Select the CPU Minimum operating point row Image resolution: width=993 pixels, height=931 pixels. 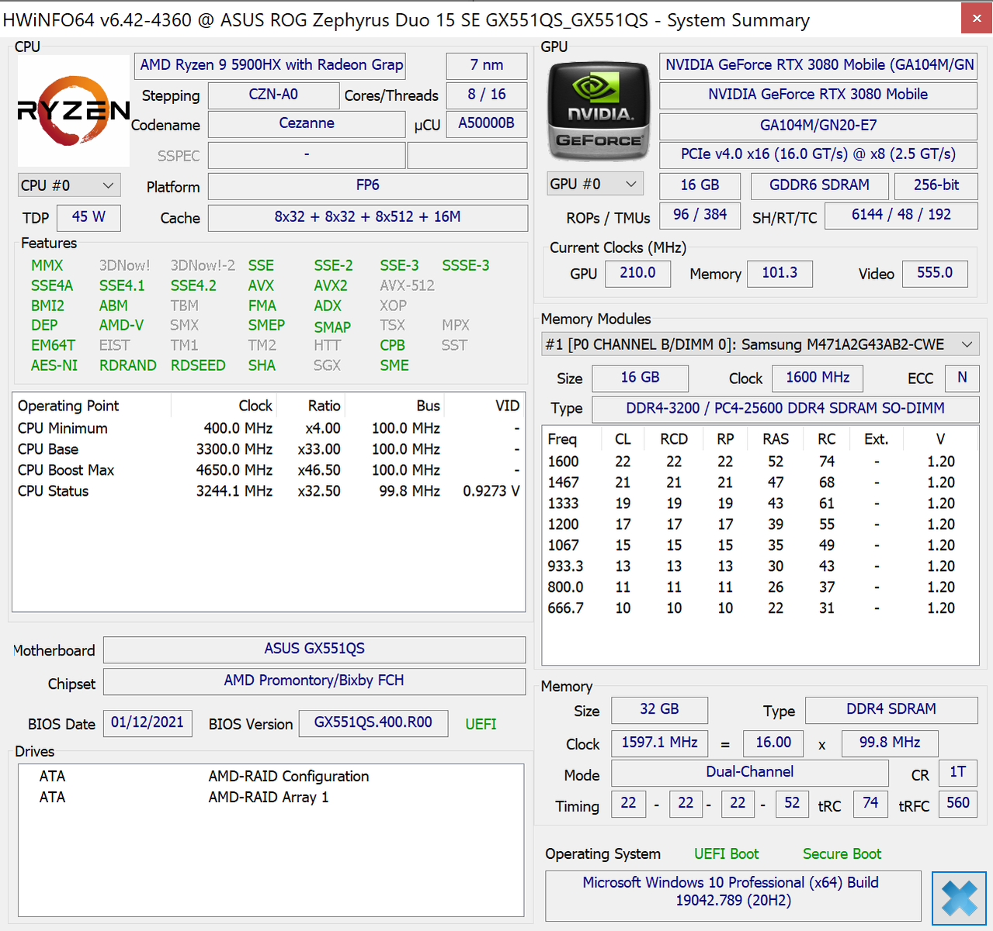coord(269,428)
